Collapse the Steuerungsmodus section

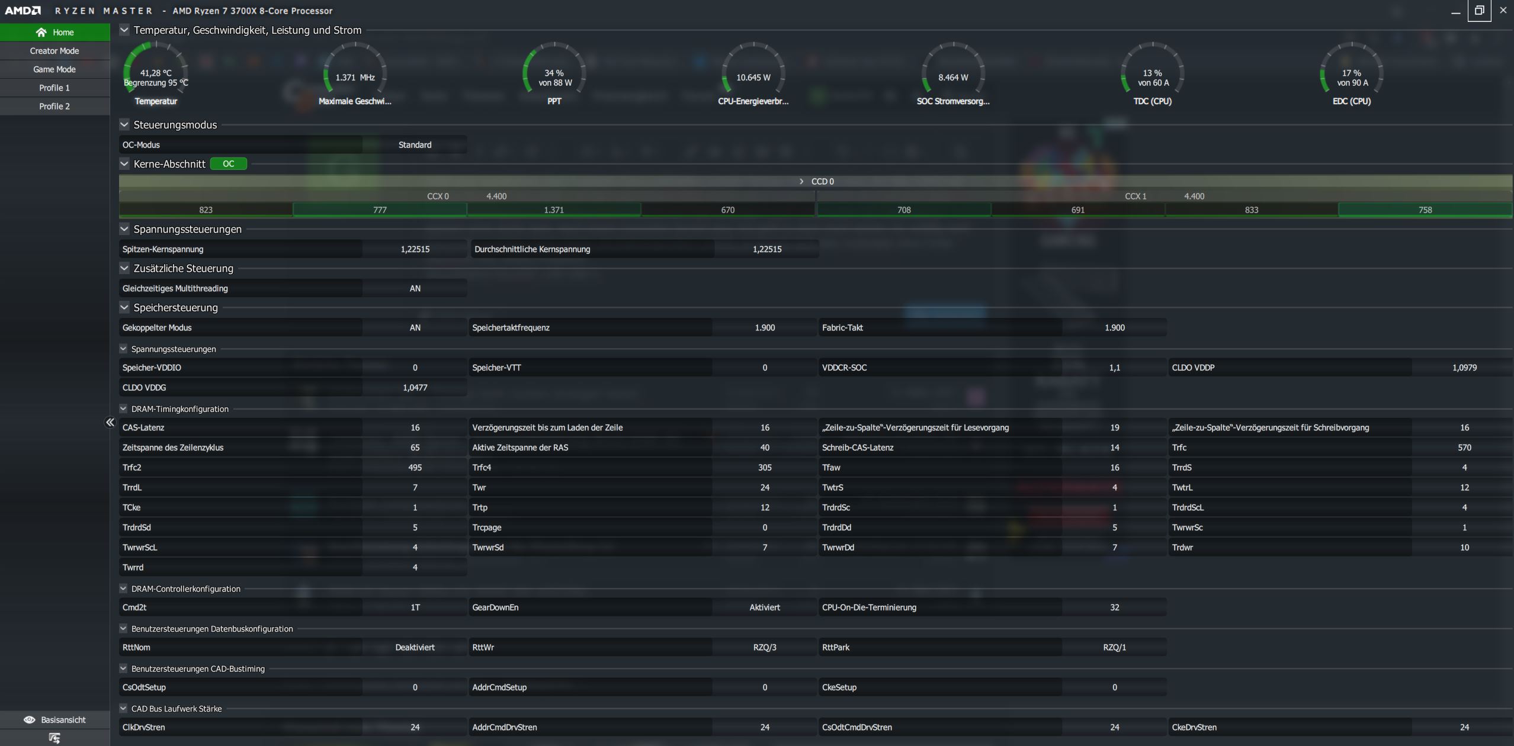tap(124, 125)
